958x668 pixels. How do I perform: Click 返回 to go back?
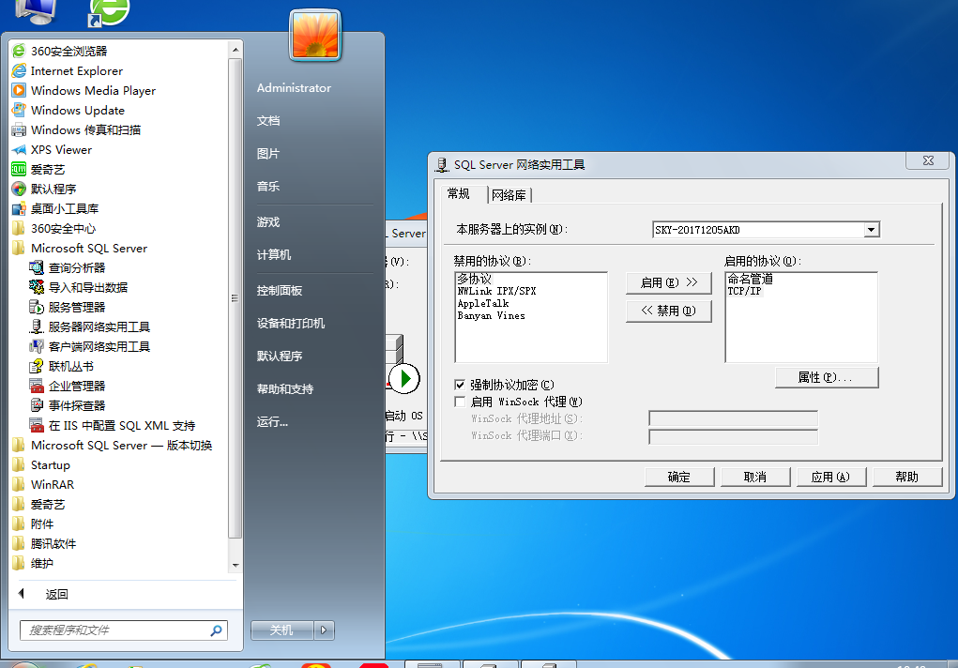(57, 594)
